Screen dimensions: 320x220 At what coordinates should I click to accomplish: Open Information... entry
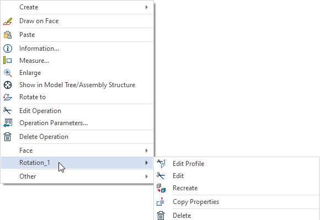(77, 49)
